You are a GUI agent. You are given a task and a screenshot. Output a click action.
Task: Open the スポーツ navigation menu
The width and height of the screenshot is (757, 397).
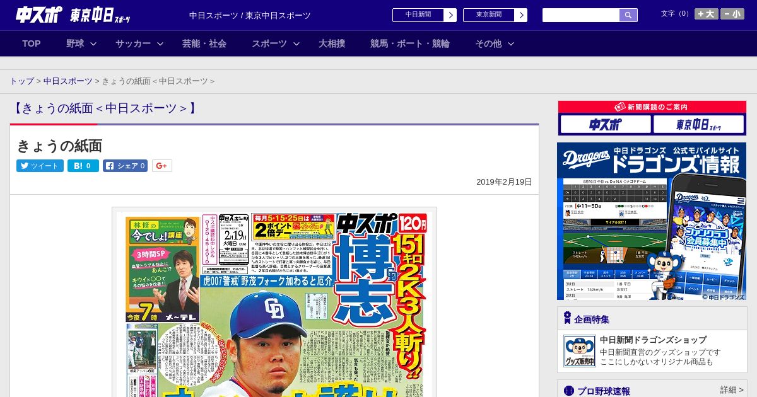(x=269, y=43)
